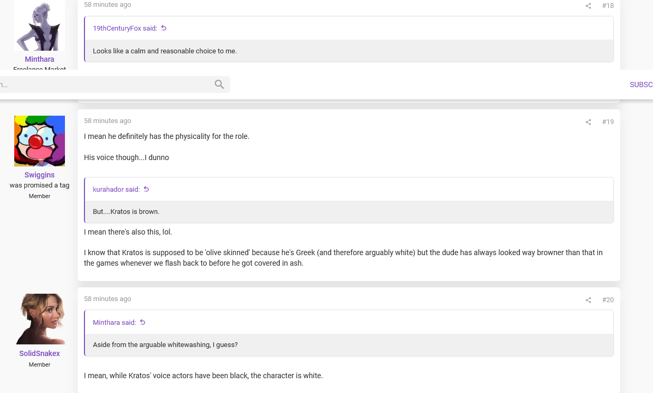653x393 pixels.
Task: Open post number #20 permalink
Action: tap(608, 300)
